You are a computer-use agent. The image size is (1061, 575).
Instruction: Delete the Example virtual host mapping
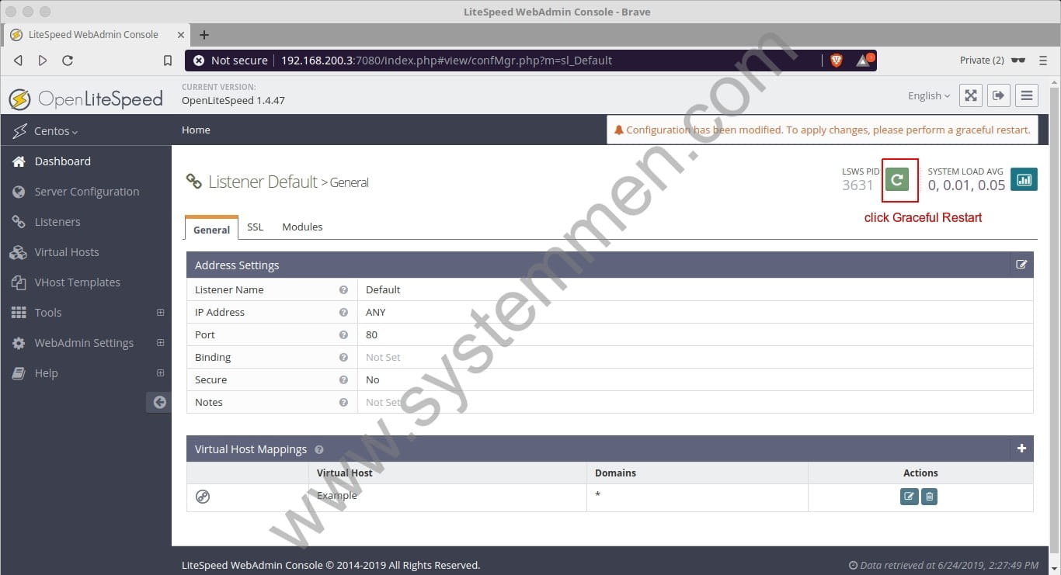coord(929,497)
